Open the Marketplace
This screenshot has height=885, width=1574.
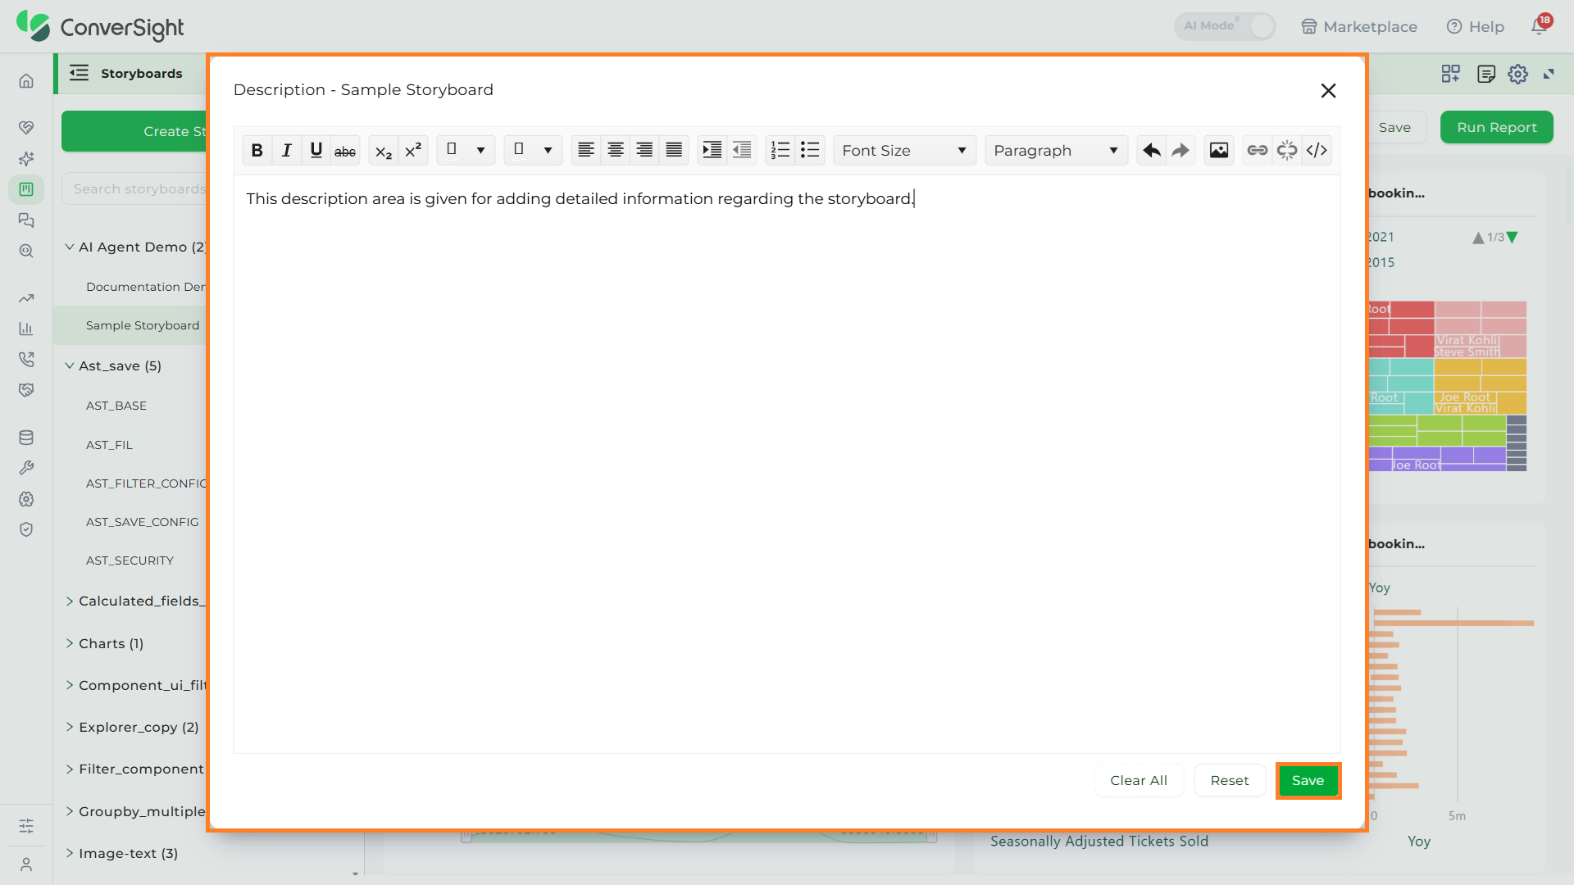(1359, 26)
